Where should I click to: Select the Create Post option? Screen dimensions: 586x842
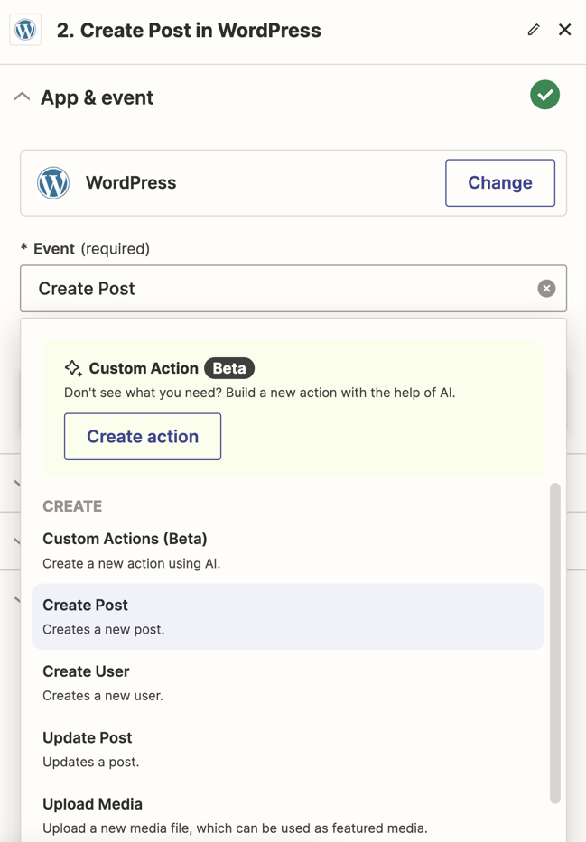pos(288,616)
